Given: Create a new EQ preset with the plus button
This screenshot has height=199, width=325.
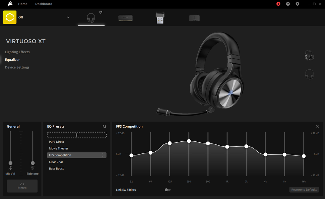Looking at the screenshot, I should [x=77, y=135].
